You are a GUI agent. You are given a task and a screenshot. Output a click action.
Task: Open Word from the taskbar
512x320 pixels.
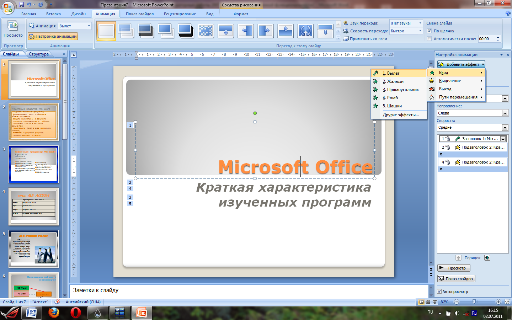coord(32,313)
